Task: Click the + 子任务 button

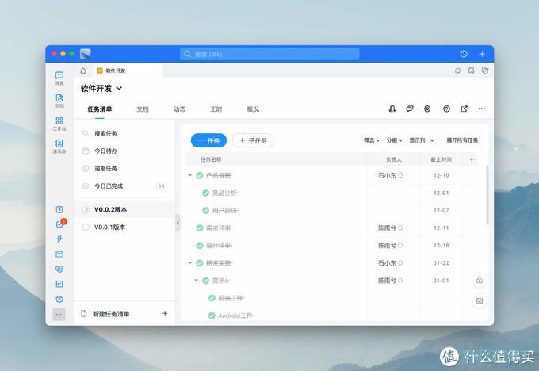Action: 253,140
